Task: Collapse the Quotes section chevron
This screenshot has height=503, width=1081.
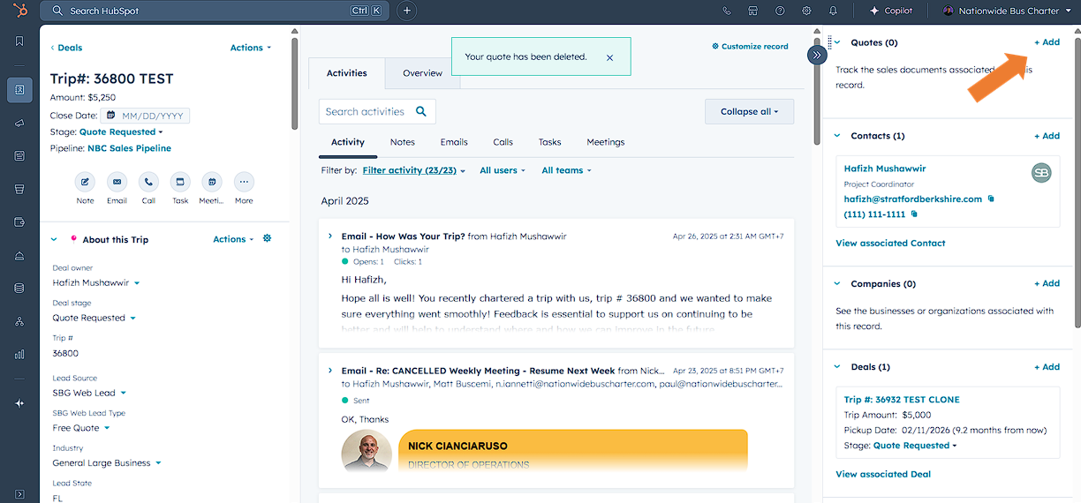Action: pos(837,42)
